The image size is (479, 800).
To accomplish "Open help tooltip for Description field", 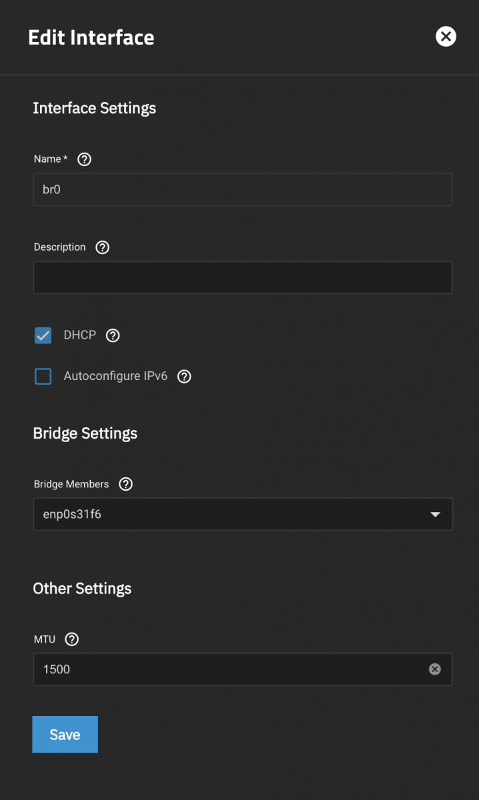I will (x=102, y=247).
